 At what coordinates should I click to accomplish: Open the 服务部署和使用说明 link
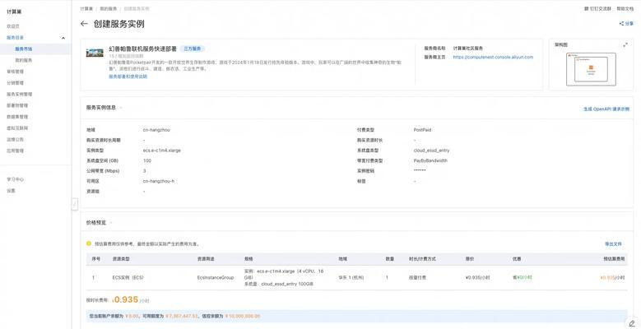(x=128, y=76)
